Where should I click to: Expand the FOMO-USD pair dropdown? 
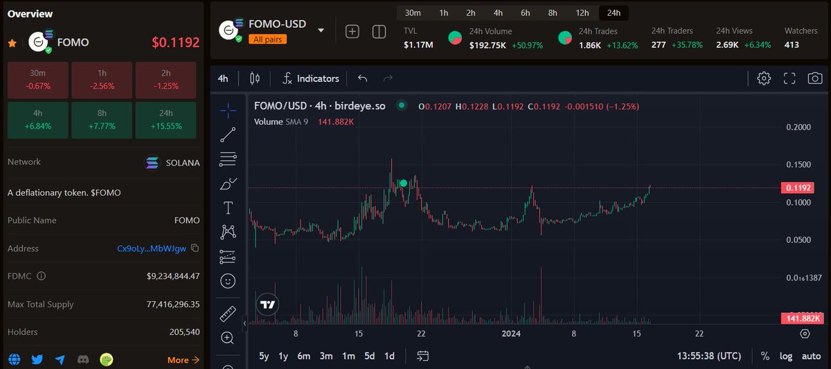coord(321,30)
